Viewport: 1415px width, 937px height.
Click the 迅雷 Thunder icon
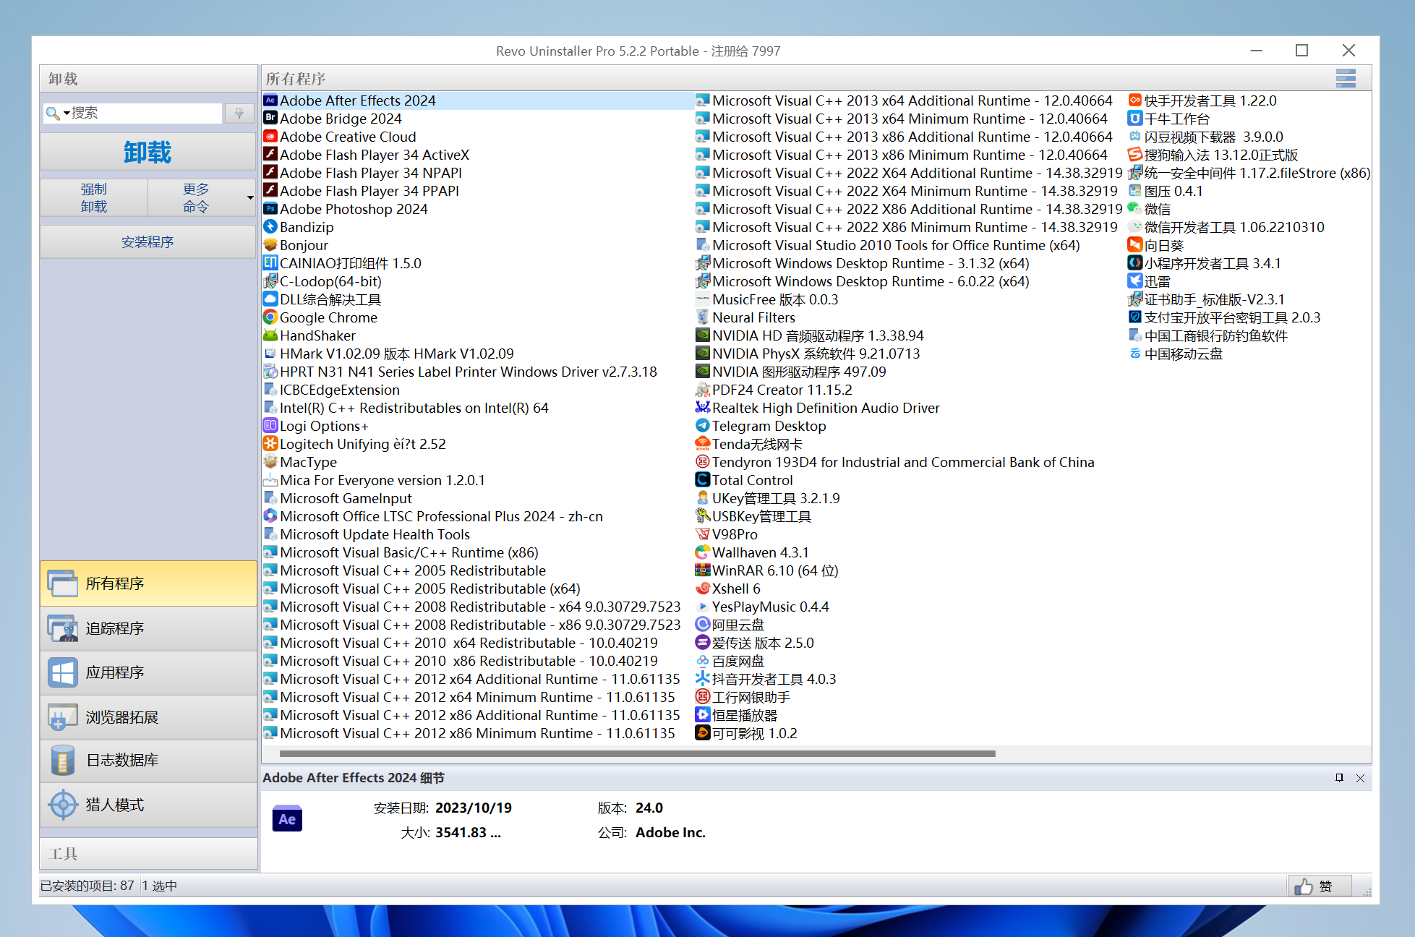pyautogui.click(x=1134, y=281)
